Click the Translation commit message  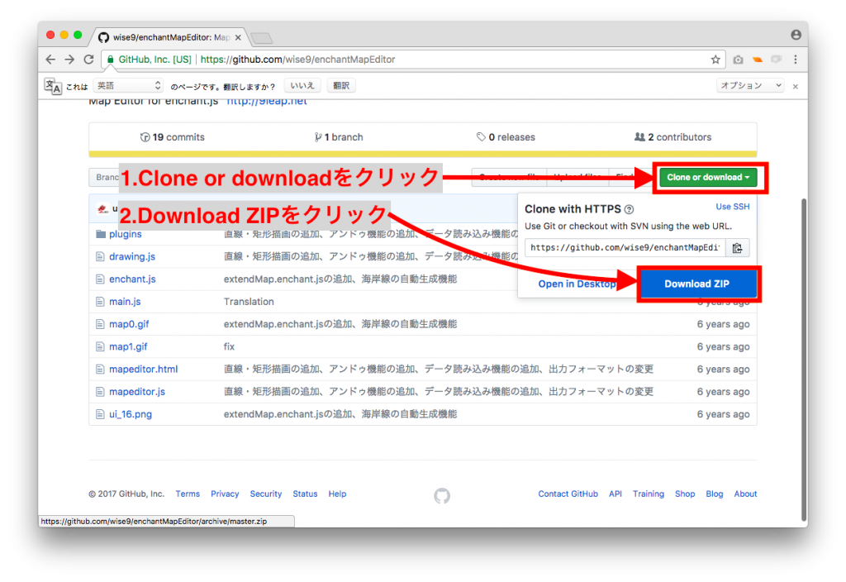tap(249, 302)
